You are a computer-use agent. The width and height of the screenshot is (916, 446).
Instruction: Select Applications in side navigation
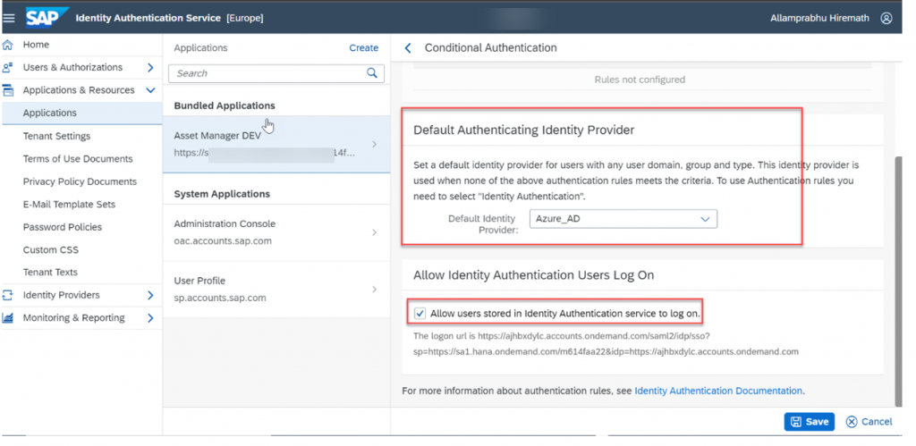tap(81, 113)
